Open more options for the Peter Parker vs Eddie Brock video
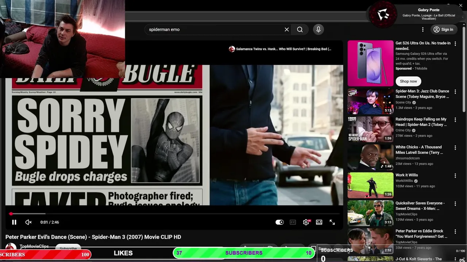 pos(455,232)
